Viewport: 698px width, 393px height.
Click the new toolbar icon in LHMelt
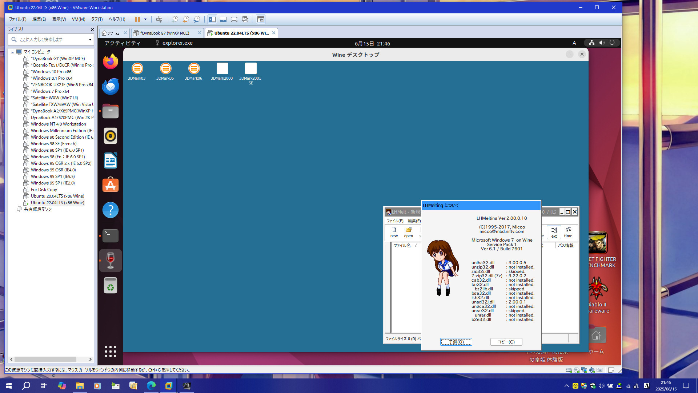coord(394,232)
